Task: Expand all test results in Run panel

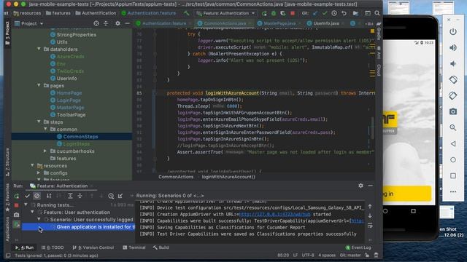Action: [x=70, y=196]
